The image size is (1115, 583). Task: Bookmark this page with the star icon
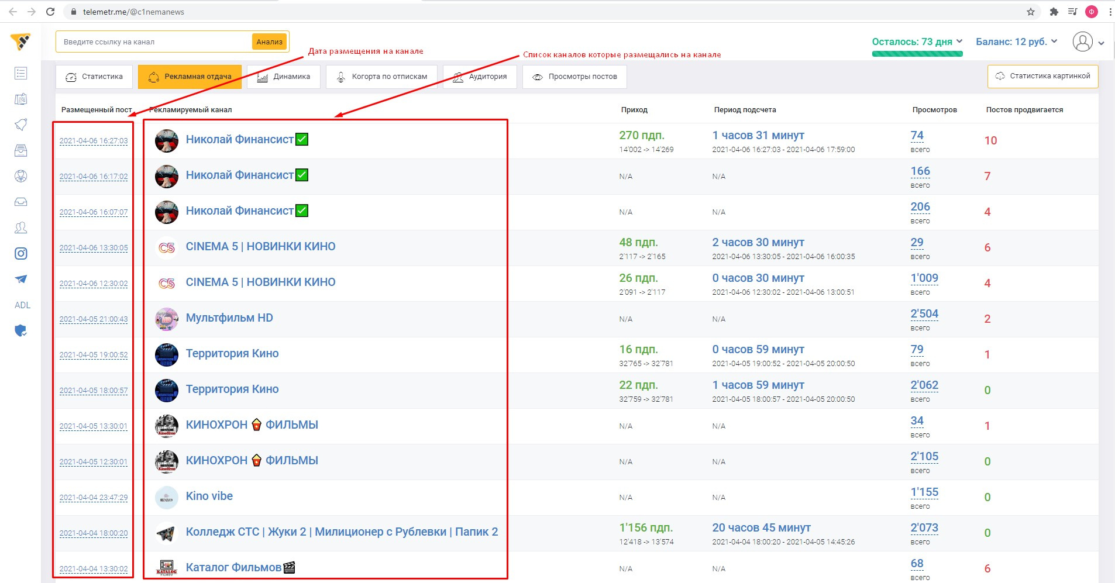click(1031, 12)
